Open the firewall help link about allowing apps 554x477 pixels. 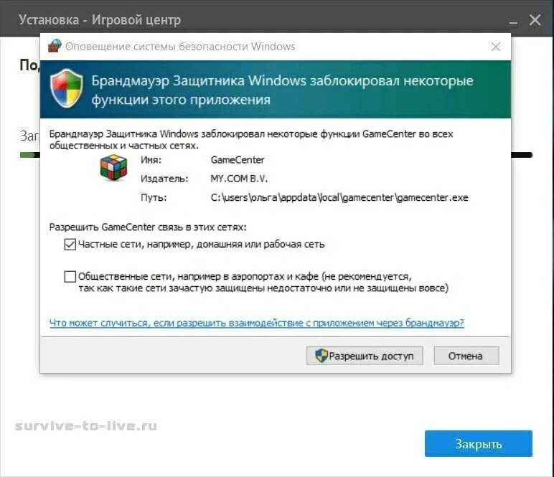click(257, 323)
